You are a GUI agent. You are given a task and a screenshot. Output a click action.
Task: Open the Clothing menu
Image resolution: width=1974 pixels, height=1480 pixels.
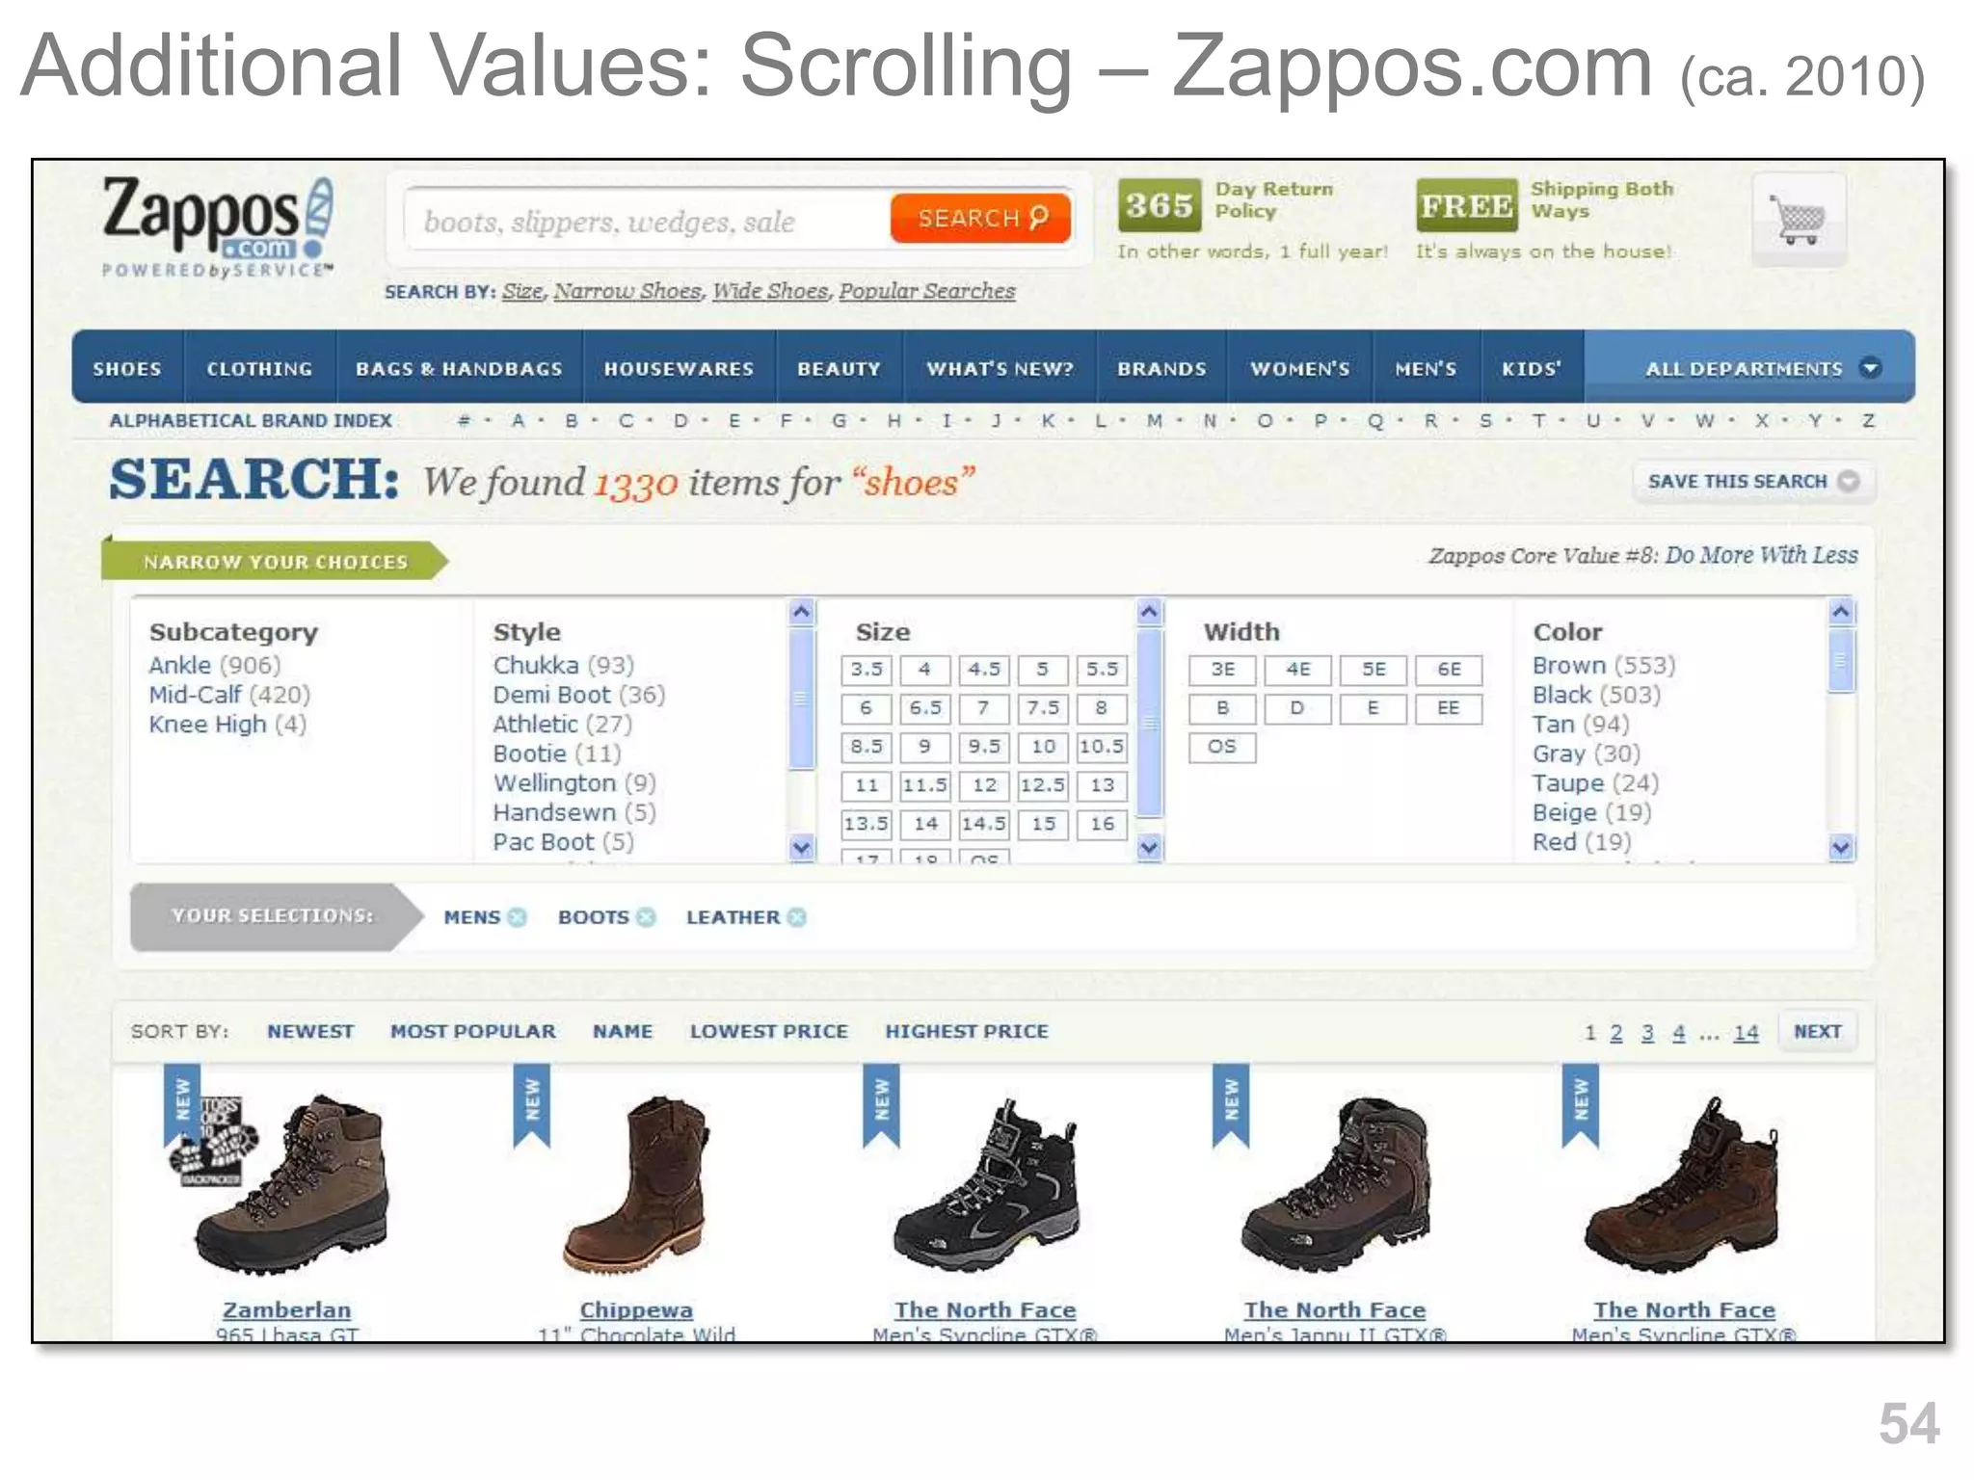pyautogui.click(x=259, y=368)
